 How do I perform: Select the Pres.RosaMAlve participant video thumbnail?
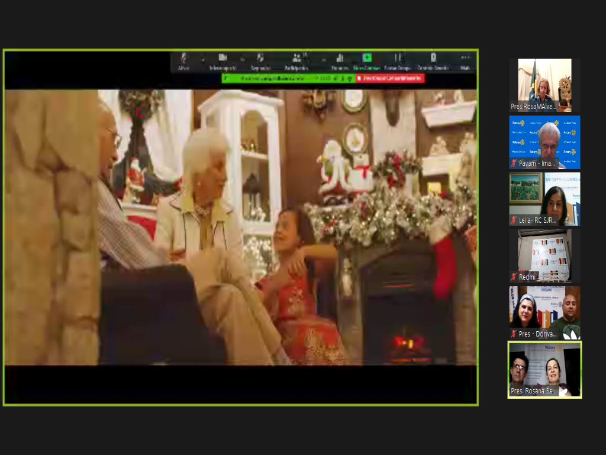[544, 85]
